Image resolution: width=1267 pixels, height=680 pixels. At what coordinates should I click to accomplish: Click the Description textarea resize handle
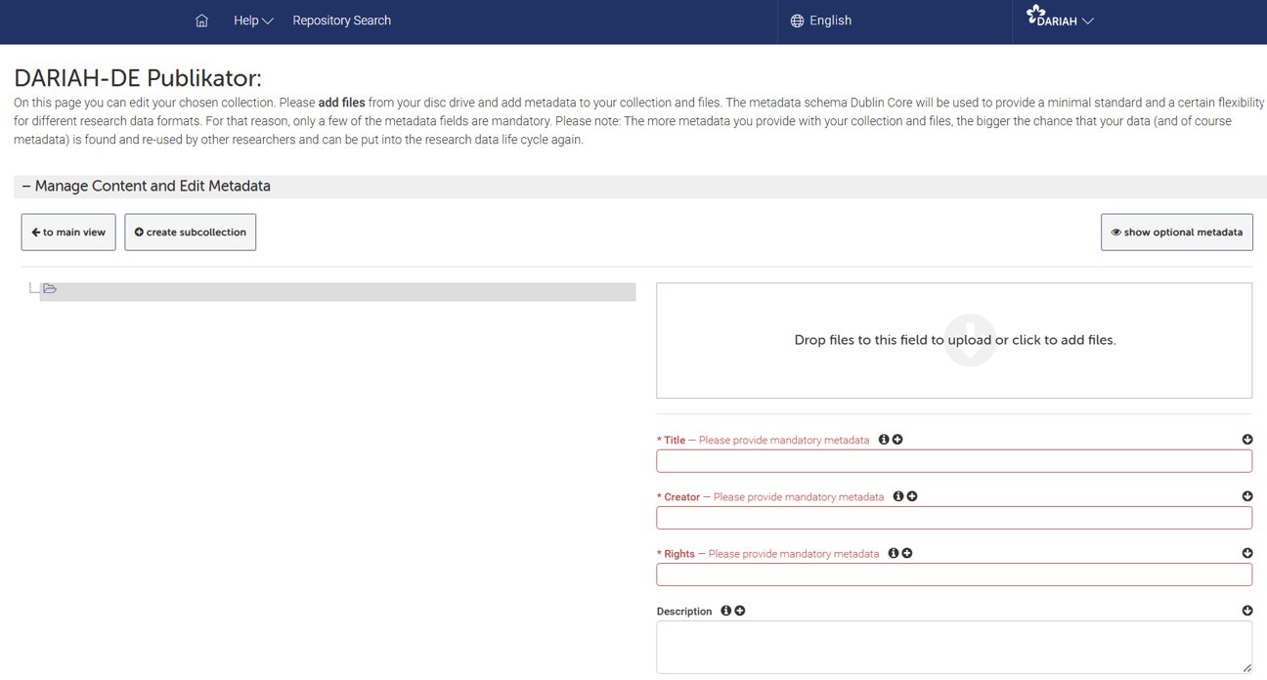tap(1246, 668)
